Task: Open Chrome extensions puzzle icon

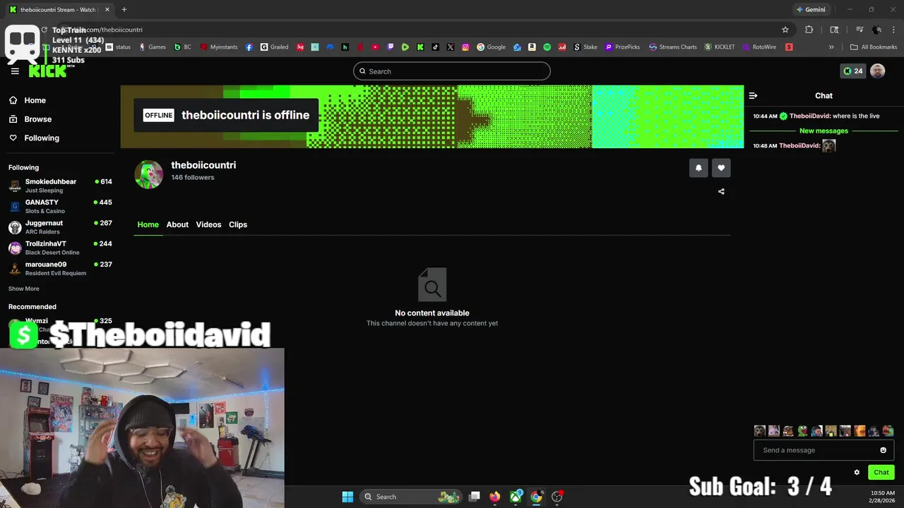Action: point(809,30)
